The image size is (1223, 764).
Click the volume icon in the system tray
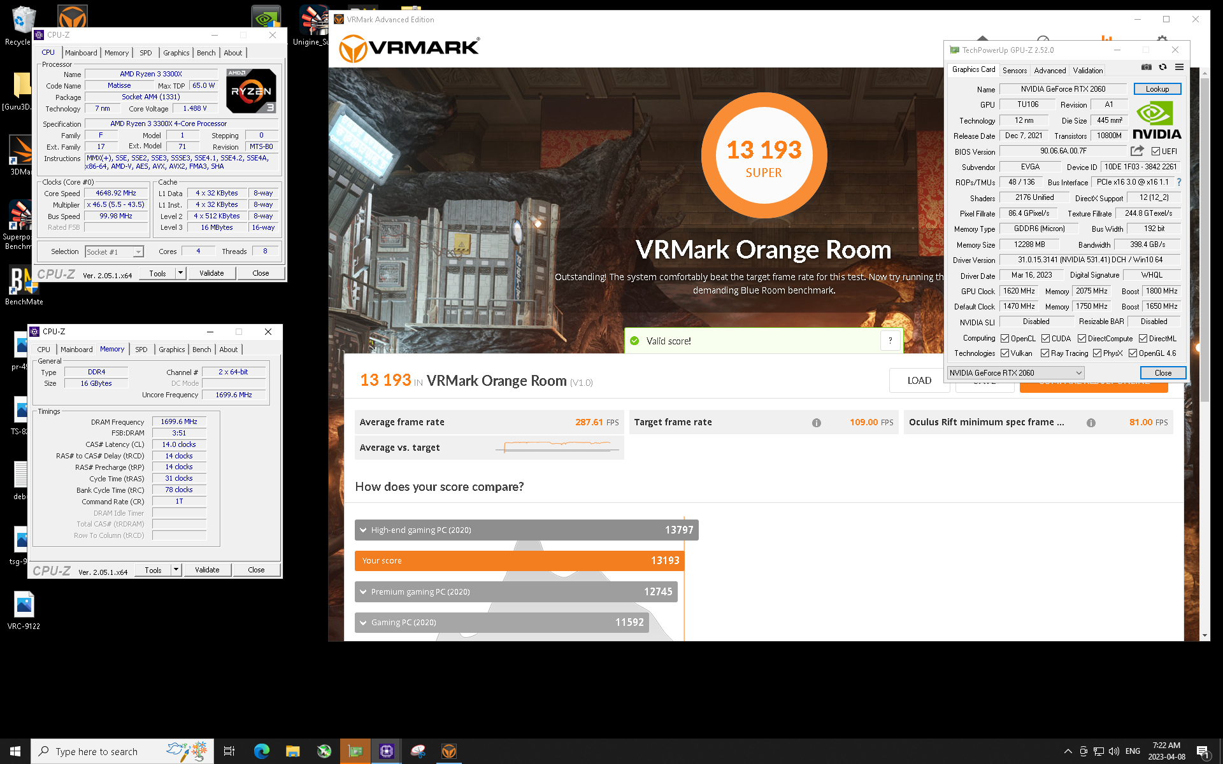click(1113, 751)
